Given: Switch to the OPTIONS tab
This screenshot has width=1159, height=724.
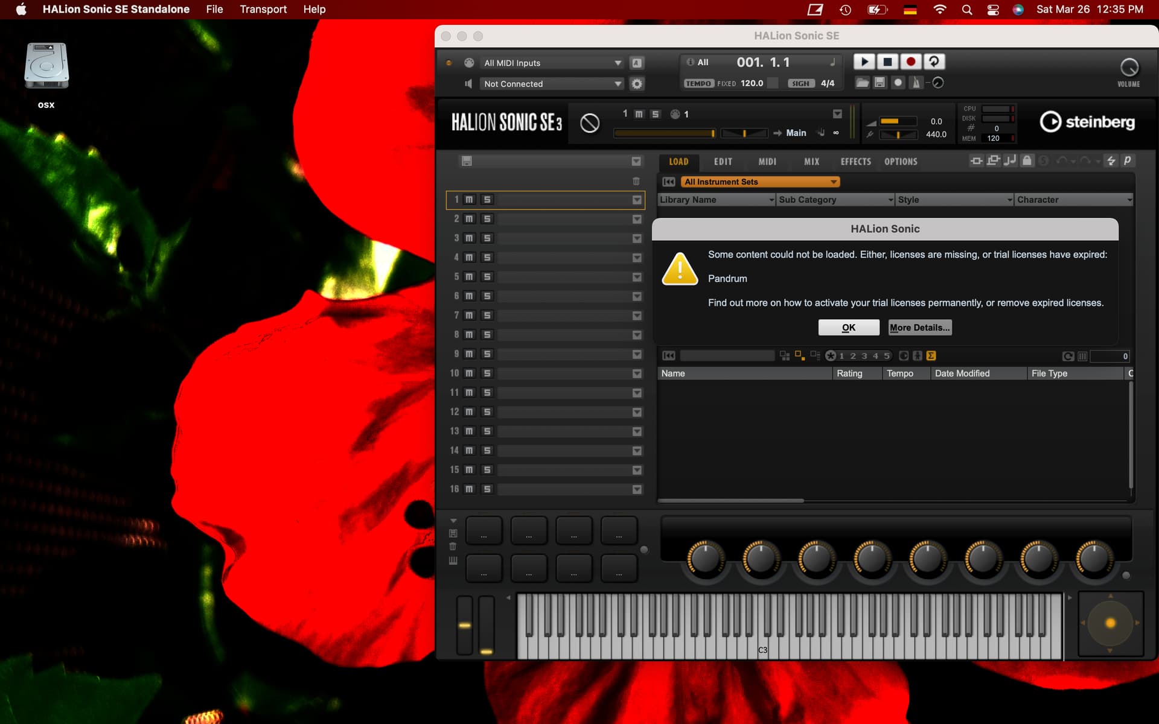Looking at the screenshot, I should pyautogui.click(x=901, y=162).
